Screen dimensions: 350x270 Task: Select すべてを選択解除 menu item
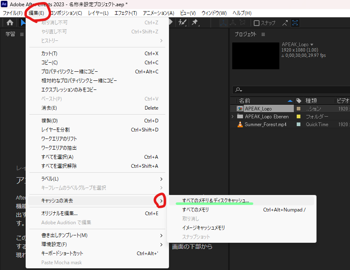pos(98,166)
